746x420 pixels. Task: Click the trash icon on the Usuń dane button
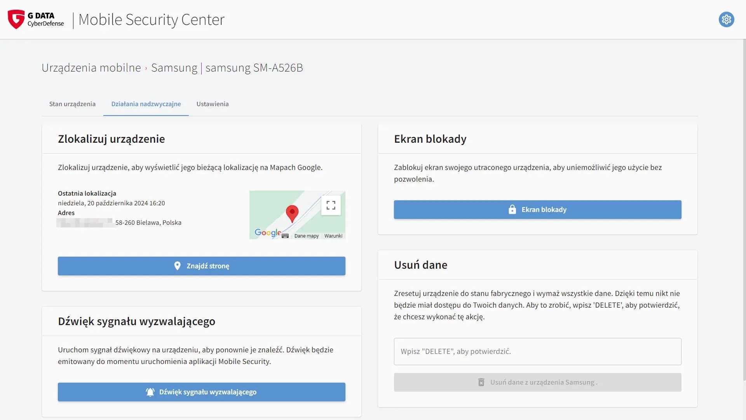[481, 382]
